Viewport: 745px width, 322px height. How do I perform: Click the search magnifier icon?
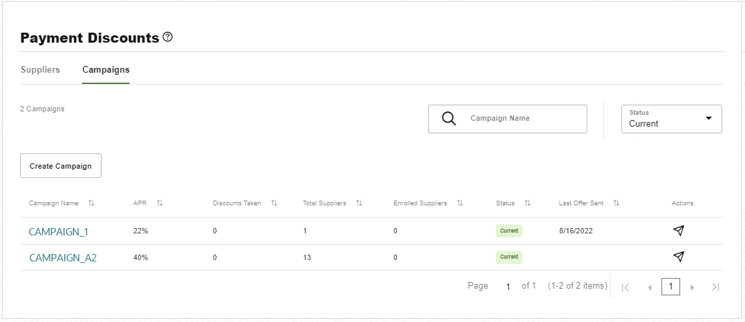coord(449,119)
